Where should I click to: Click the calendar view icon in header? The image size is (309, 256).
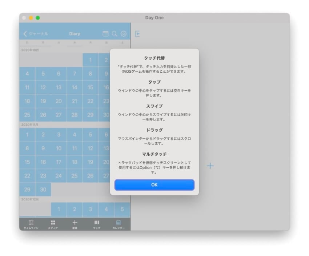105,34
